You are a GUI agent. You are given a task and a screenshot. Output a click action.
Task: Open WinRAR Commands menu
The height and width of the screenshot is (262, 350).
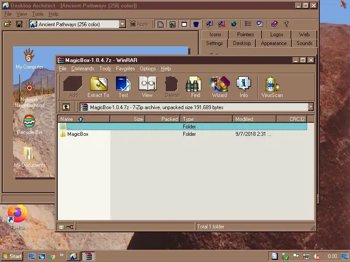pyautogui.click(x=83, y=69)
